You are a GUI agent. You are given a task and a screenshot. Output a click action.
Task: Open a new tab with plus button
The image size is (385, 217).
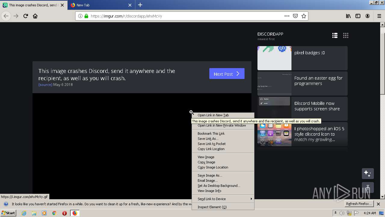[140, 5]
